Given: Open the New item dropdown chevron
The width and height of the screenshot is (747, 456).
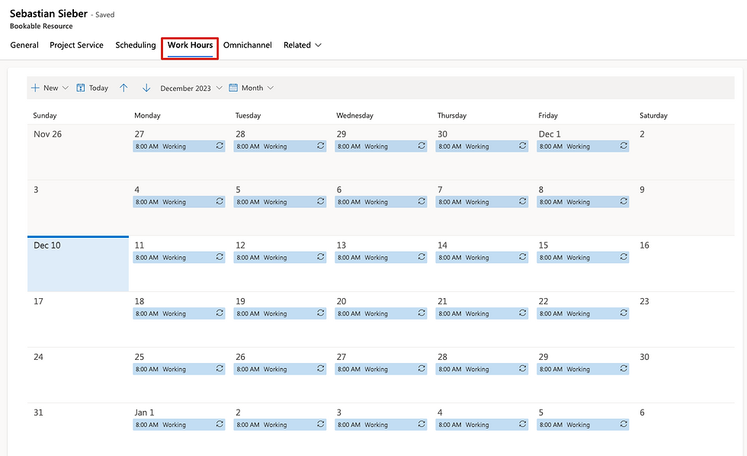Looking at the screenshot, I should [66, 88].
